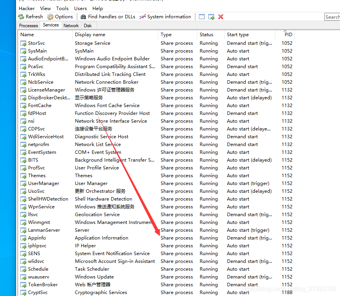Click the Refresh toolbar button
This screenshot has width=340, height=296.
pyautogui.click(x=30, y=17)
